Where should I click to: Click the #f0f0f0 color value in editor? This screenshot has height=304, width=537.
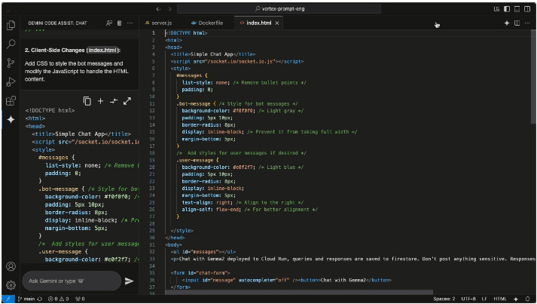[243, 111]
